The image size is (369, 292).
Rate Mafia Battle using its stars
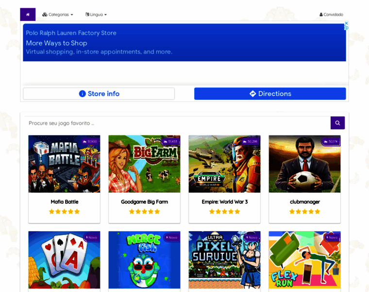click(x=64, y=212)
